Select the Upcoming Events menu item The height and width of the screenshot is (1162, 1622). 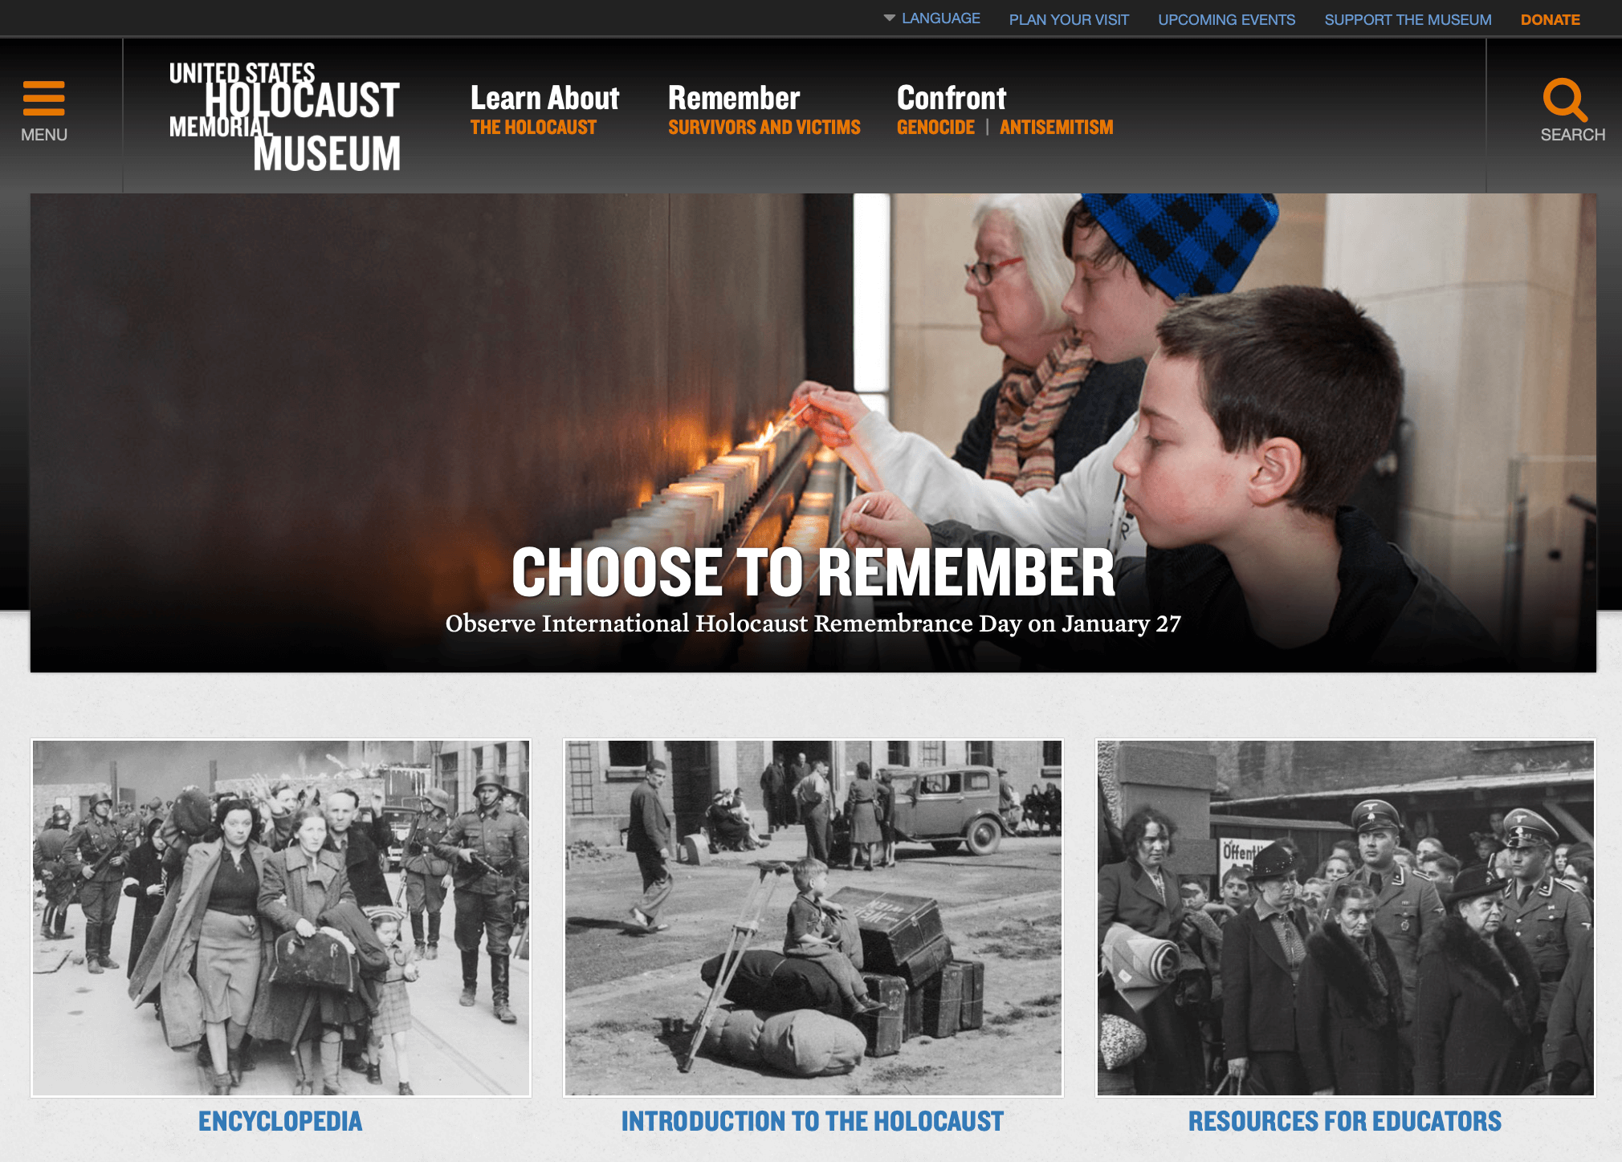pyautogui.click(x=1227, y=19)
